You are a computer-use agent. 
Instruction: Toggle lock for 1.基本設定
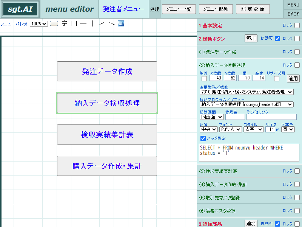coord(297,25)
